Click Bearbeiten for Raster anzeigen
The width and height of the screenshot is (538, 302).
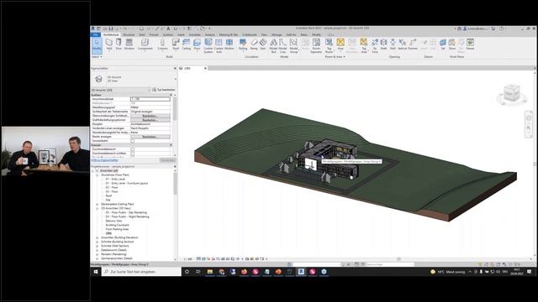(150, 137)
